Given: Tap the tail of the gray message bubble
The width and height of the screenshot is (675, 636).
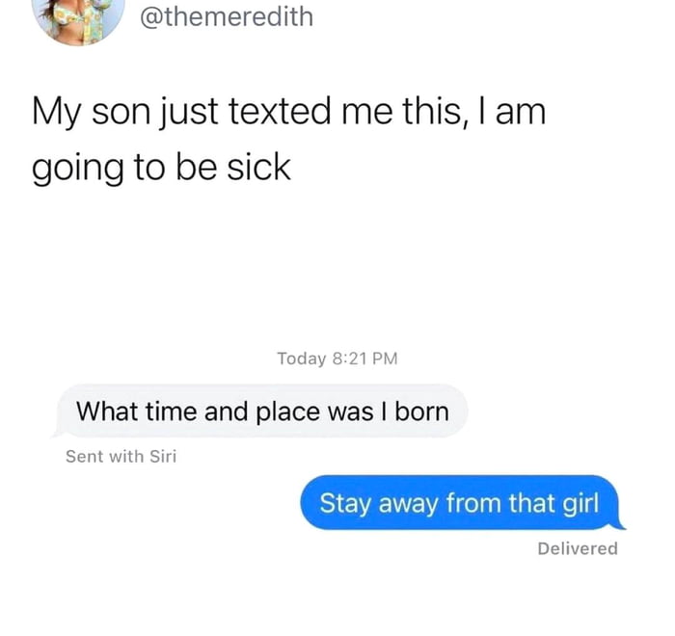Looking at the screenshot, I should click(57, 433).
